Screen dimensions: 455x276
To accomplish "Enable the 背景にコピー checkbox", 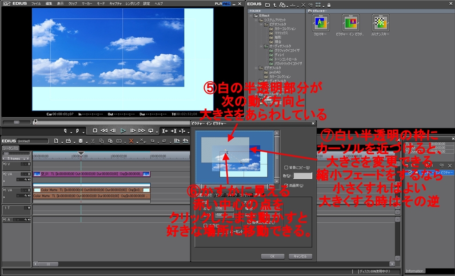I will pos(286,168).
